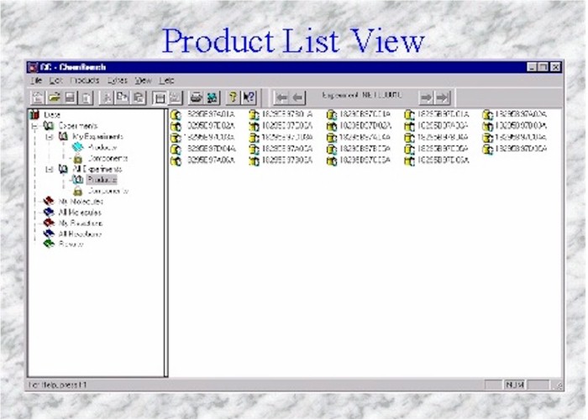Go to the next experiment arrow

click(x=427, y=97)
